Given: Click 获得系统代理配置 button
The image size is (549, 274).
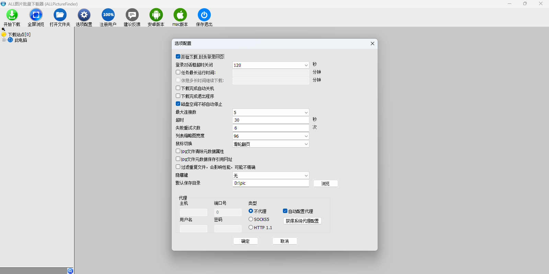Looking at the screenshot, I should 302,221.
